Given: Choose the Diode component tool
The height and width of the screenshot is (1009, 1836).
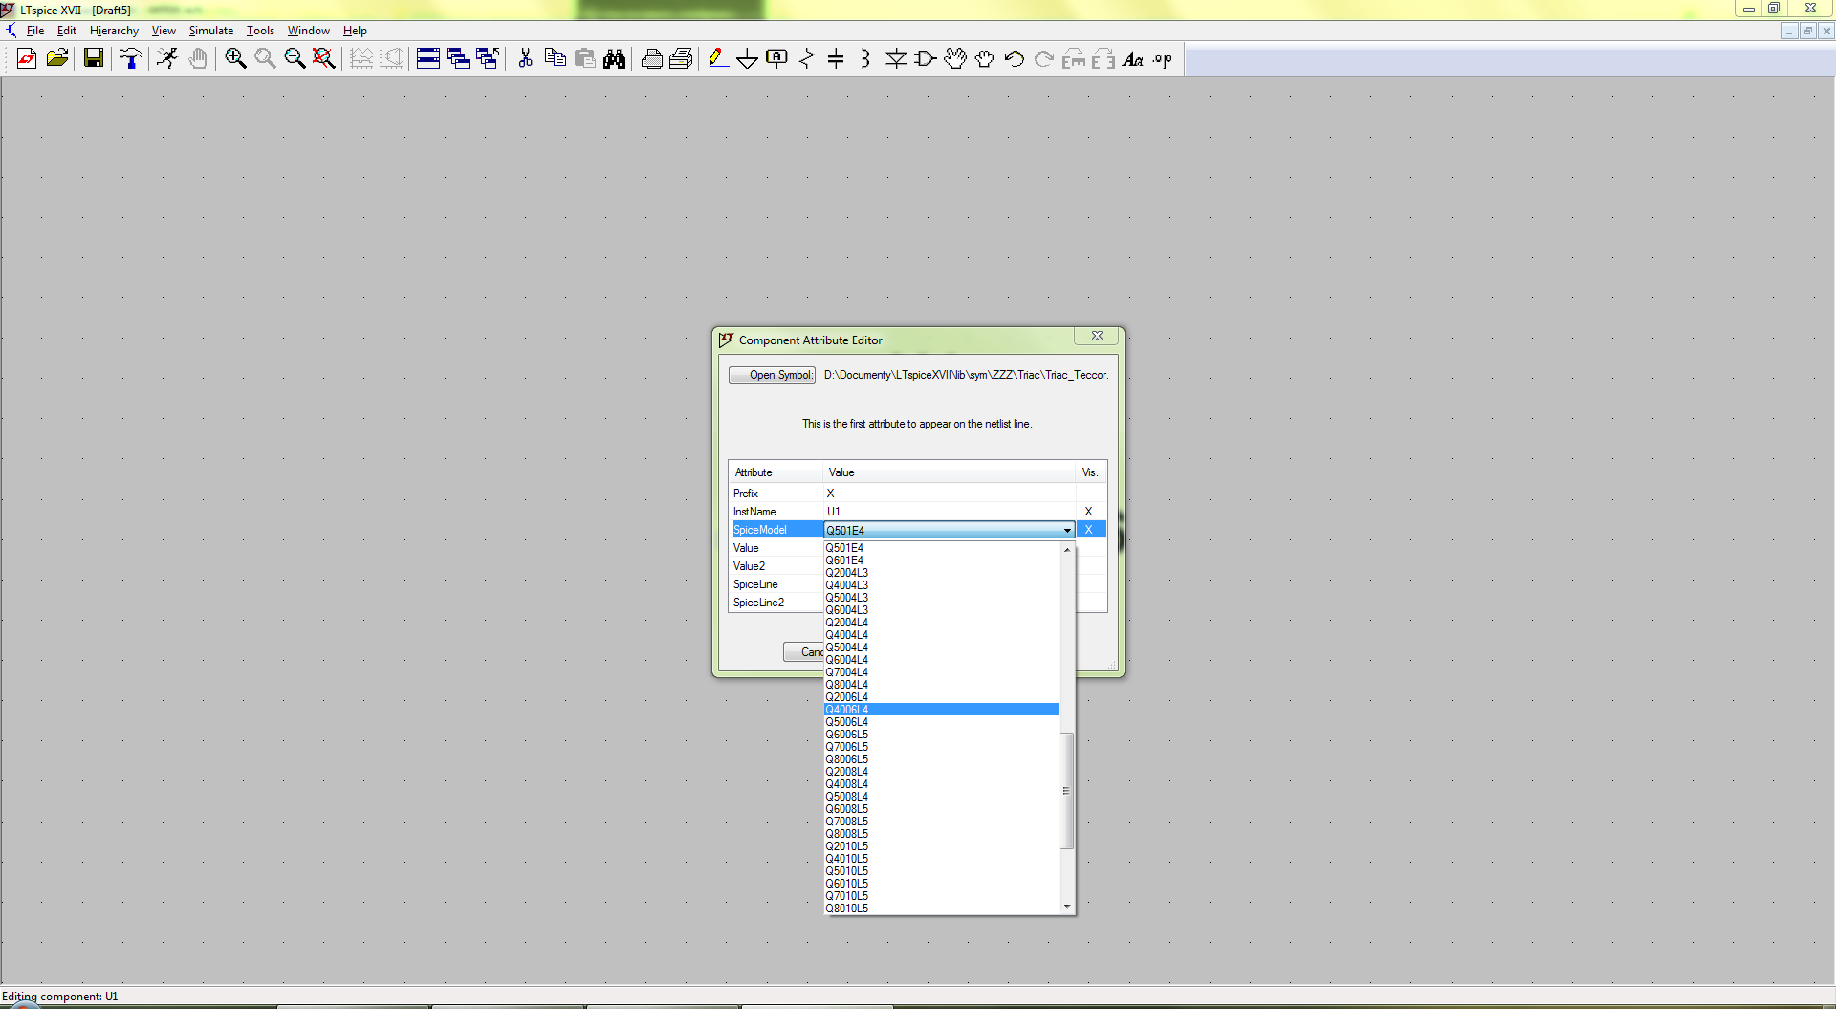Looking at the screenshot, I should pyautogui.click(x=895, y=59).
